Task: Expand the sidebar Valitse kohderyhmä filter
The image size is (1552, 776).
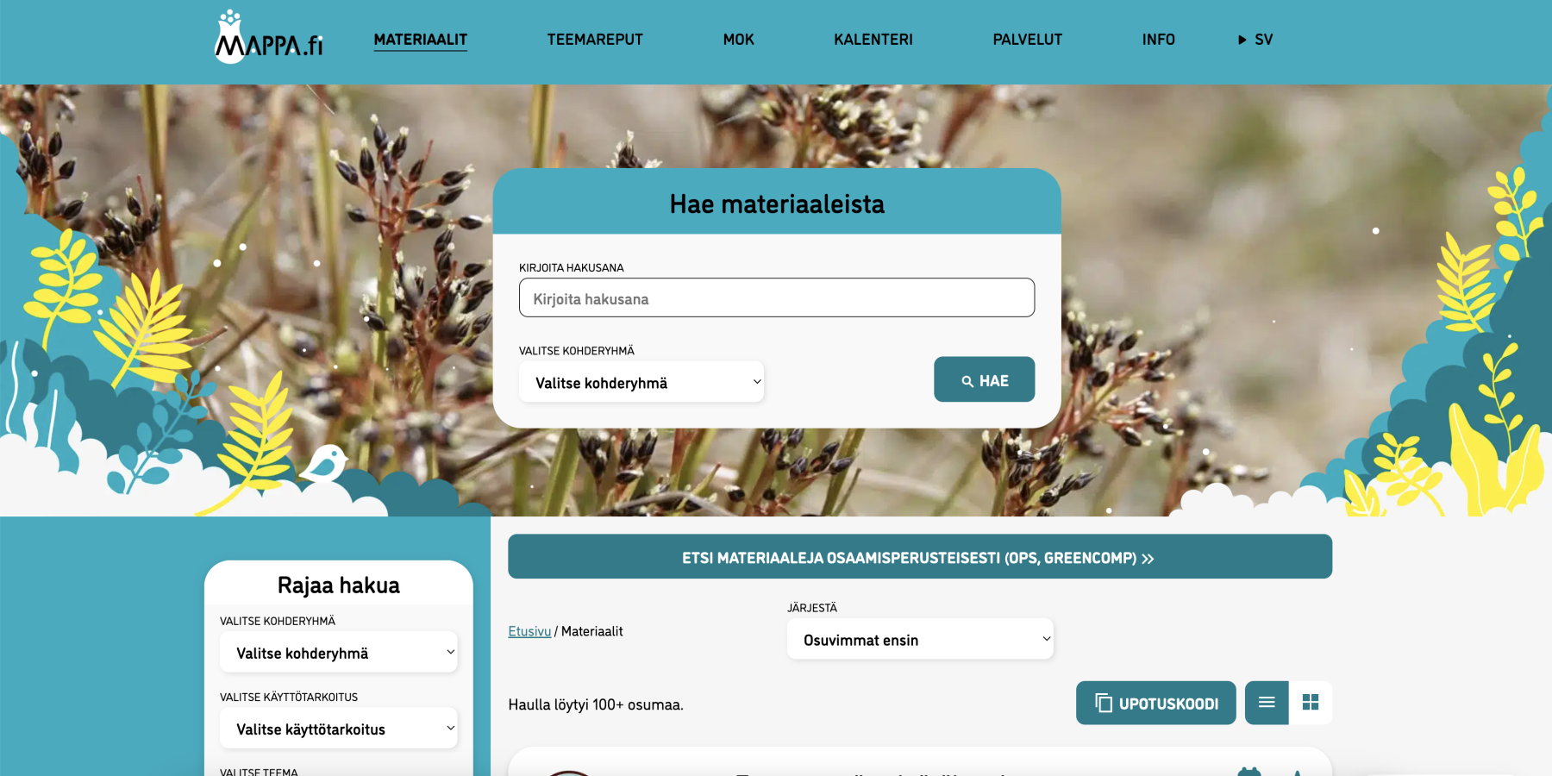Action: 339,653
